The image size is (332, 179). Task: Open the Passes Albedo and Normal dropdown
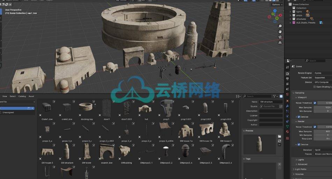click(x=323, y=154)
